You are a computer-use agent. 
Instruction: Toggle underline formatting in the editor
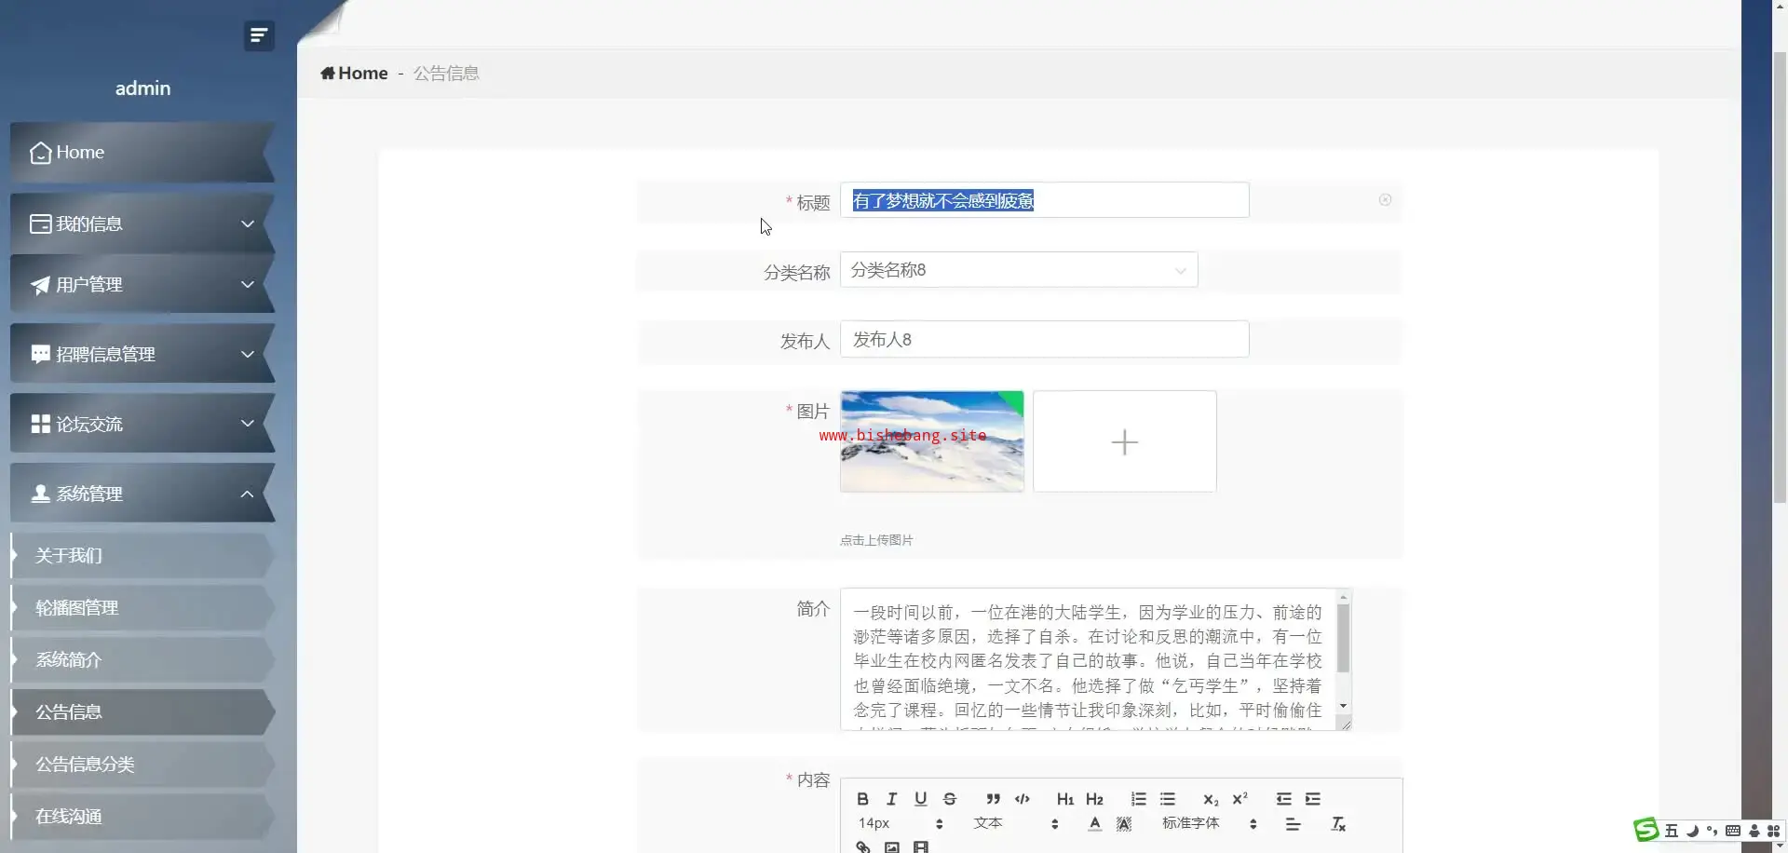[x=920, y=799]
